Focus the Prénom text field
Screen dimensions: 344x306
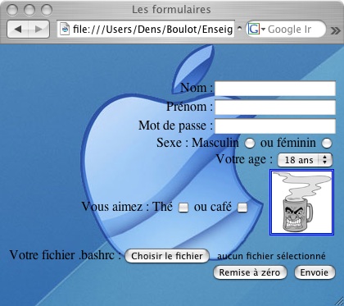(275, 107)
